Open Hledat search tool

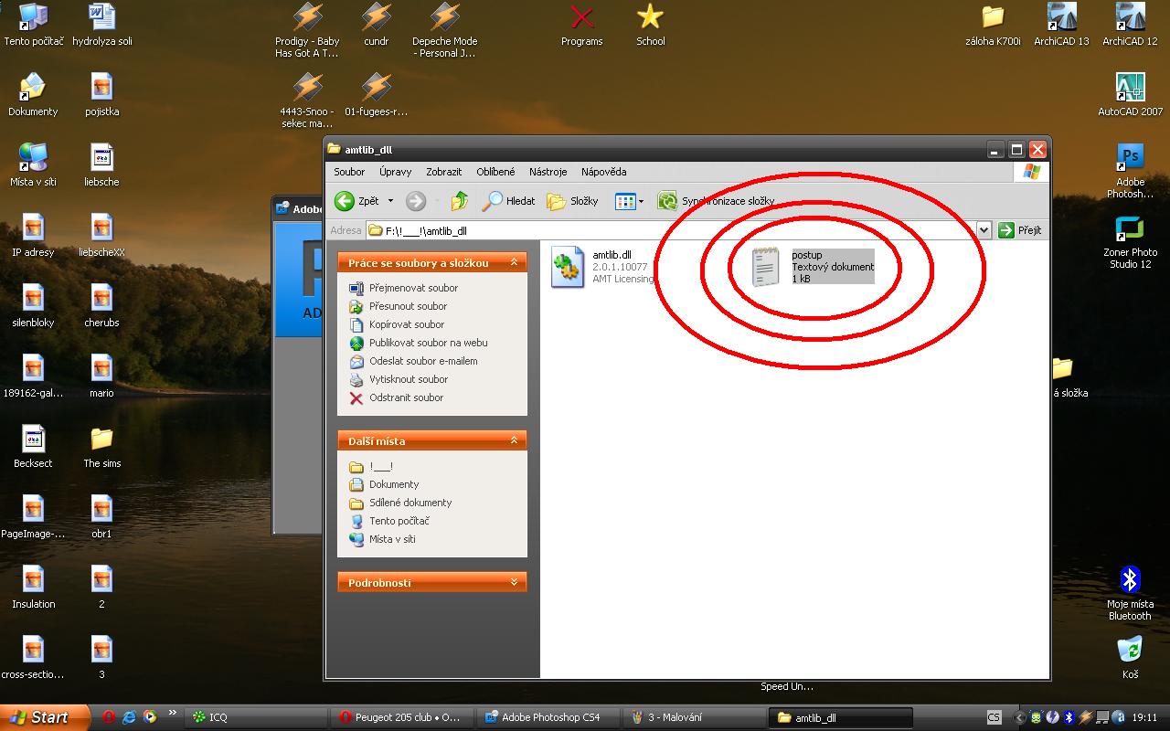coord(509,201)
